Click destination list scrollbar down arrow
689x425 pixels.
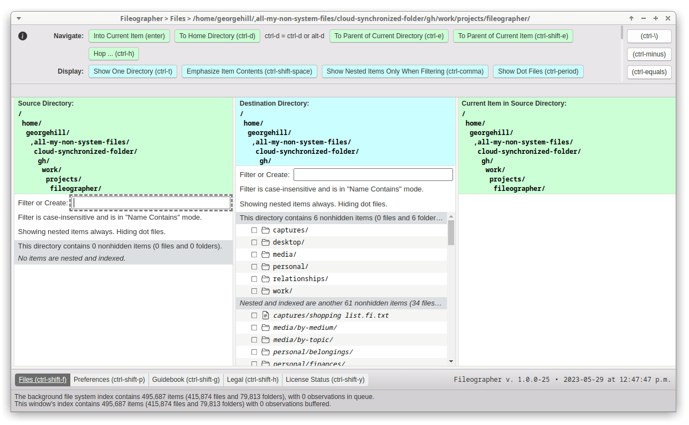tap(451, 361)
